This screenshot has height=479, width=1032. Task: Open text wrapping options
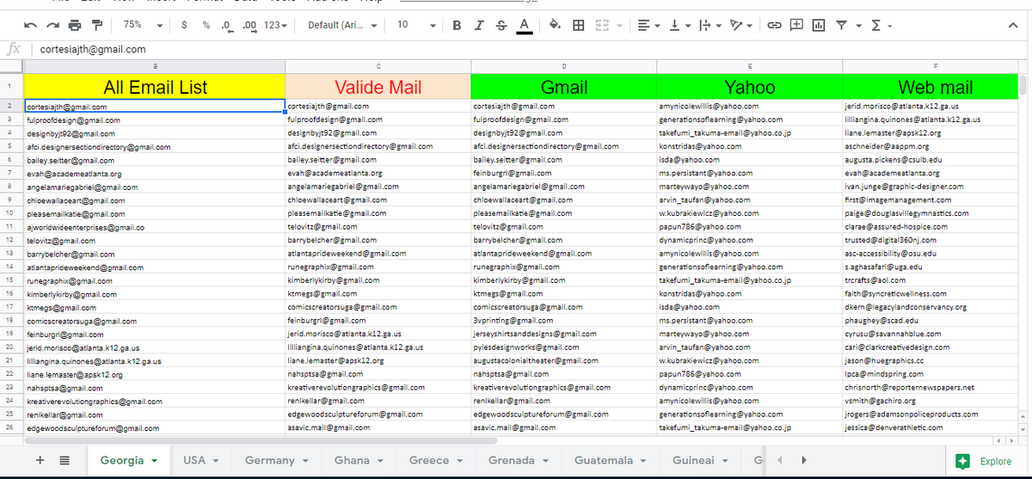click(709, 25)
